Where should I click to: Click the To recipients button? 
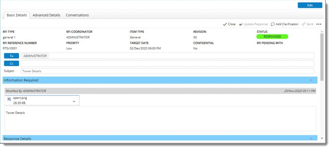point(11,56)
